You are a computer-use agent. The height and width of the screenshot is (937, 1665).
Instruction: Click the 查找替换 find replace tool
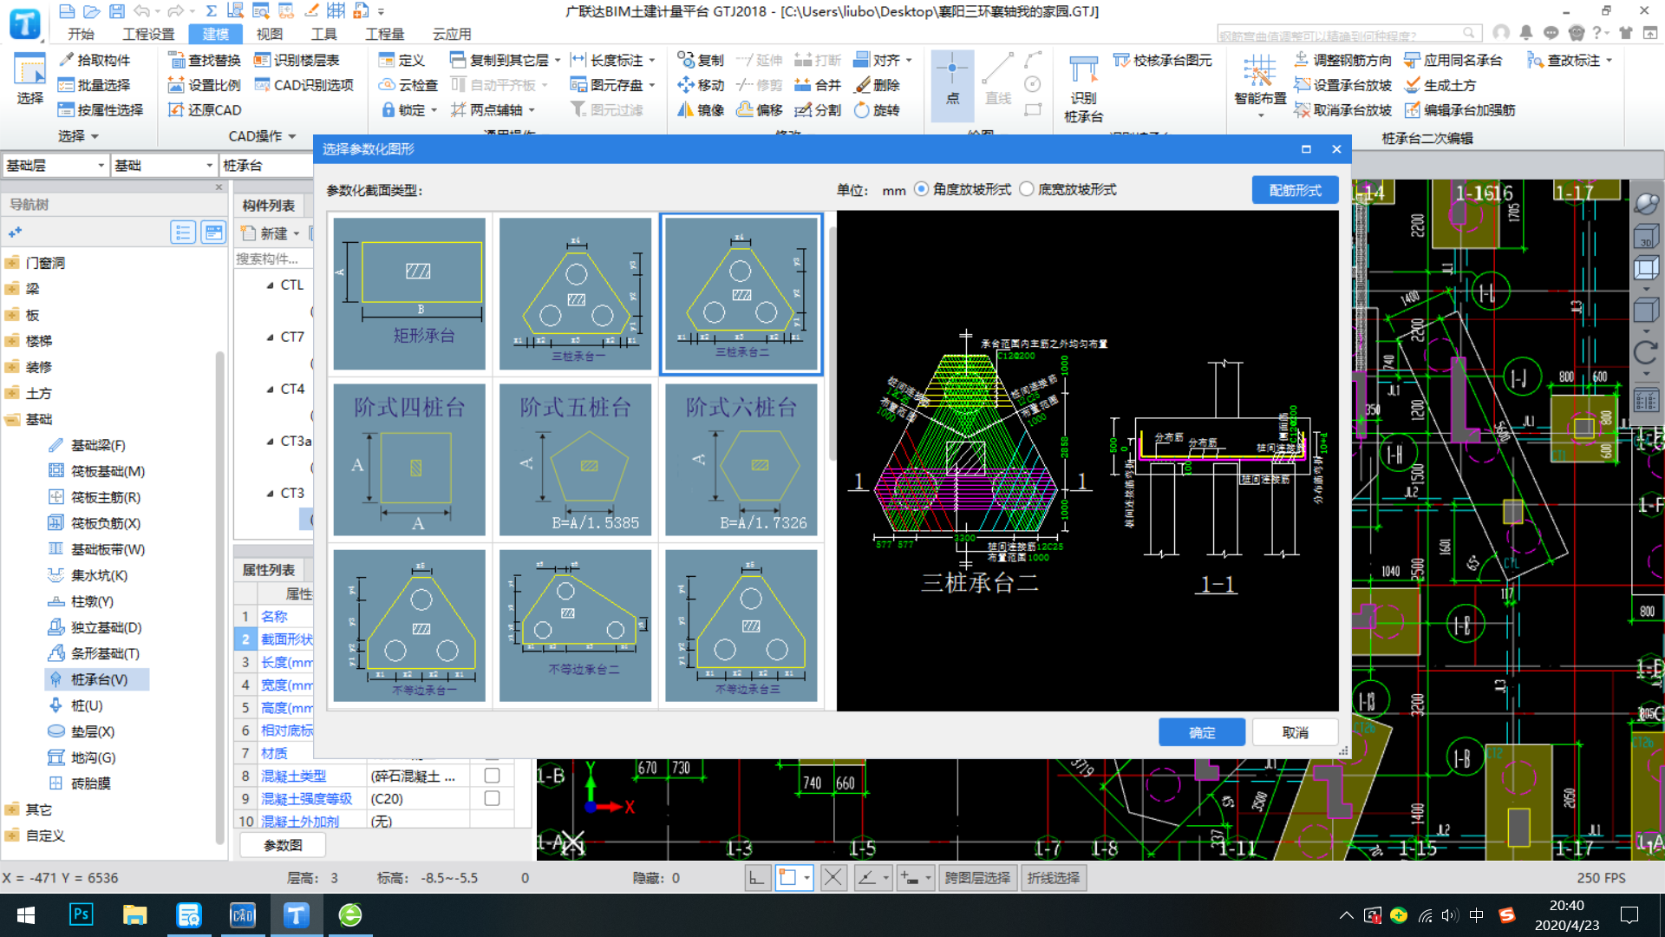204,60
